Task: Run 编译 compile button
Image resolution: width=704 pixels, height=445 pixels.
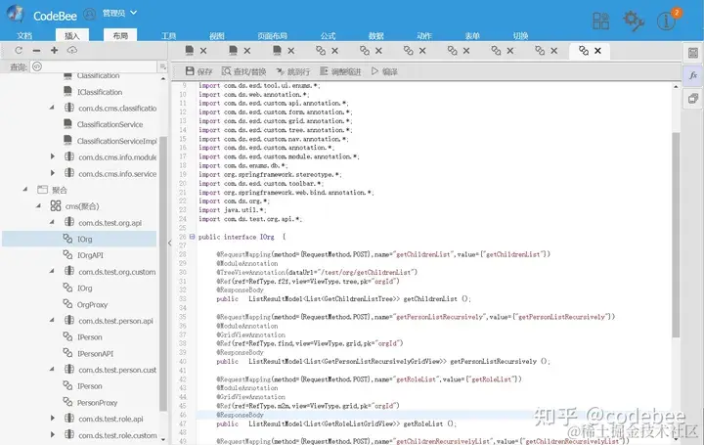Action: point(384,71)
